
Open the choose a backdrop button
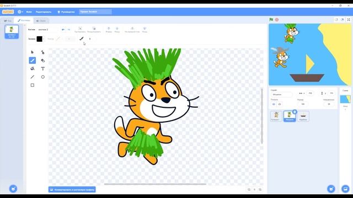click(x=345, y=189)
